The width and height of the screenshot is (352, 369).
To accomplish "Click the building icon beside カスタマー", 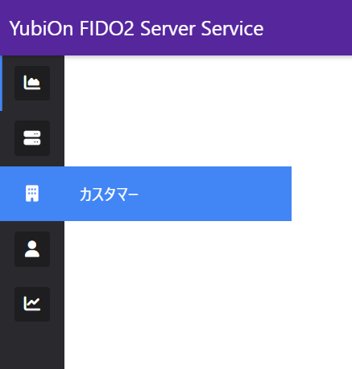I will pyautogui.click(x=32, y=193).
